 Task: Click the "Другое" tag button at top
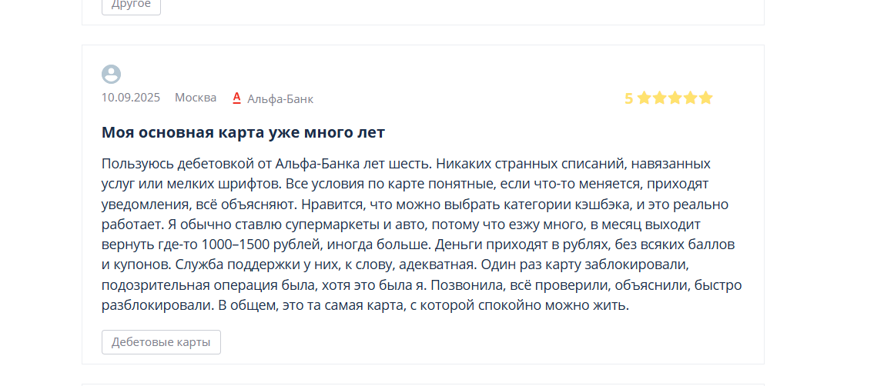tap(132, 5)
